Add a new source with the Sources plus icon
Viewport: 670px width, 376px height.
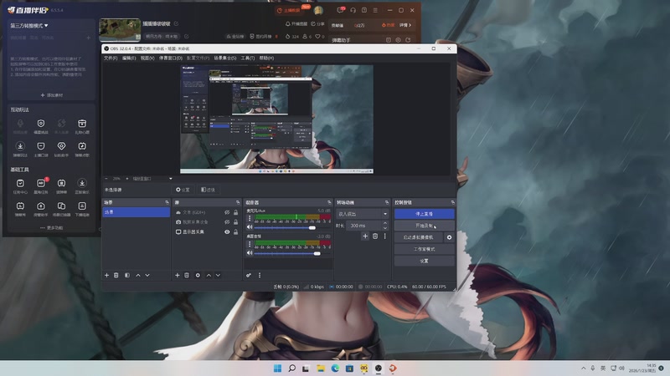pos(178,276)
